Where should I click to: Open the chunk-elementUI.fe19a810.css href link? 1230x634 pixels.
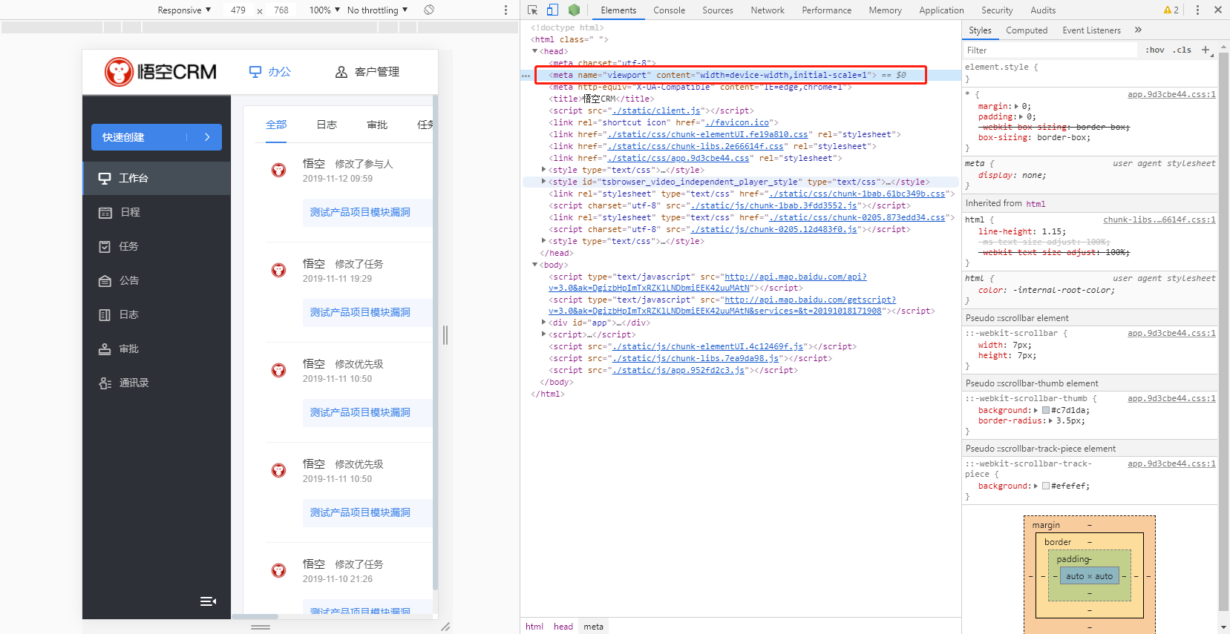[707, 135]
